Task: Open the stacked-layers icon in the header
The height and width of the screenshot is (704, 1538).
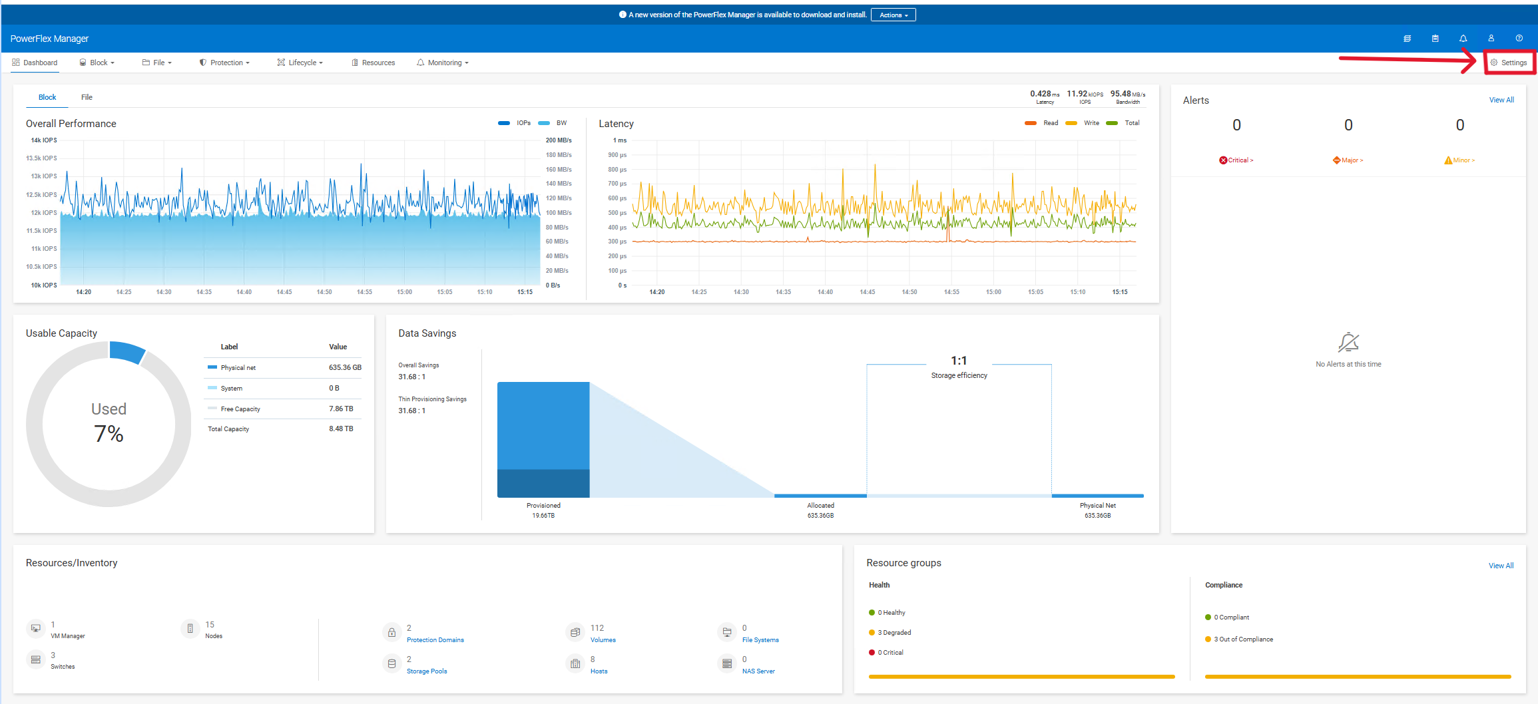Action: tap(1407, 39)
